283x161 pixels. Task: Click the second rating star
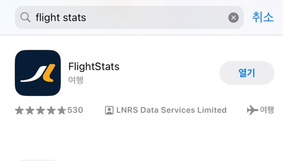tap(30, 110)
